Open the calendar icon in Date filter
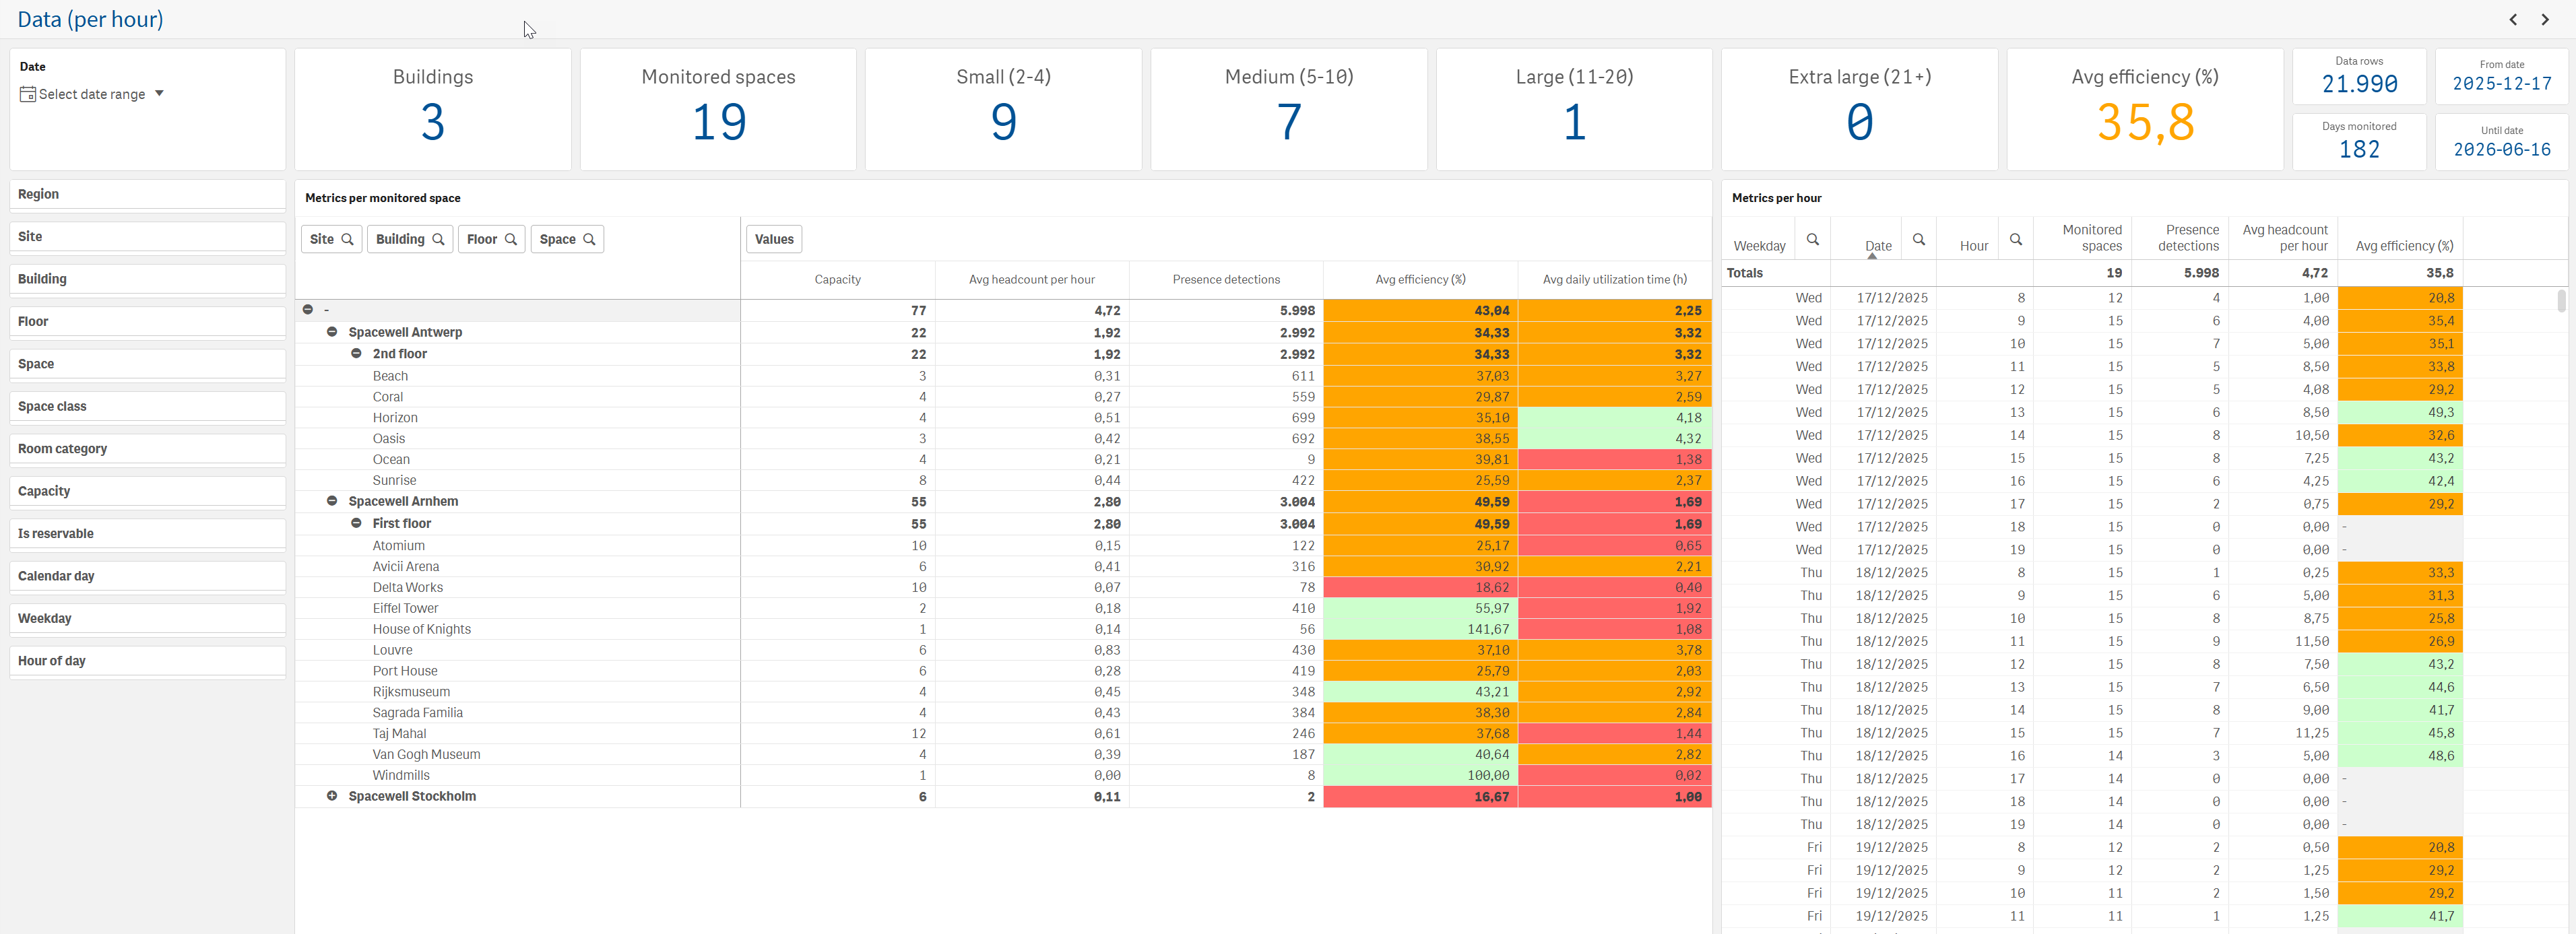 (x=28, y=94)
